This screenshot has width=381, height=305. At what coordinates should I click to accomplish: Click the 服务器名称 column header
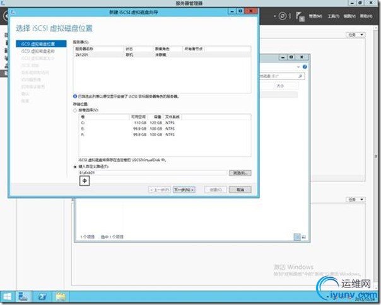[x=98, y=49]
